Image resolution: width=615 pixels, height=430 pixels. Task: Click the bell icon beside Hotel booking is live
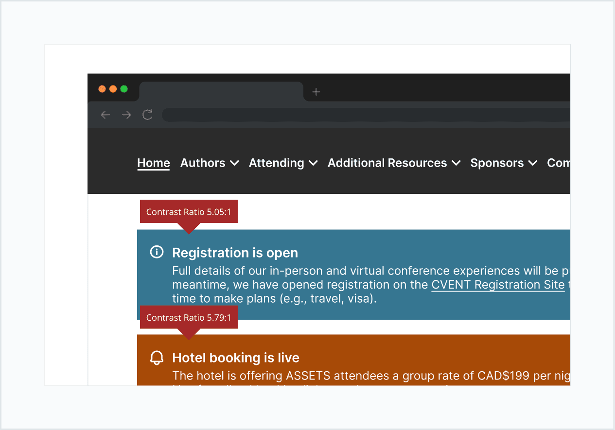[157, 358]
